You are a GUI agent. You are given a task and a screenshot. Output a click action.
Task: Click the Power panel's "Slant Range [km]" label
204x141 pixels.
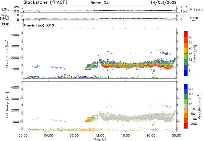pyautogui.click(x=7, y=54)
